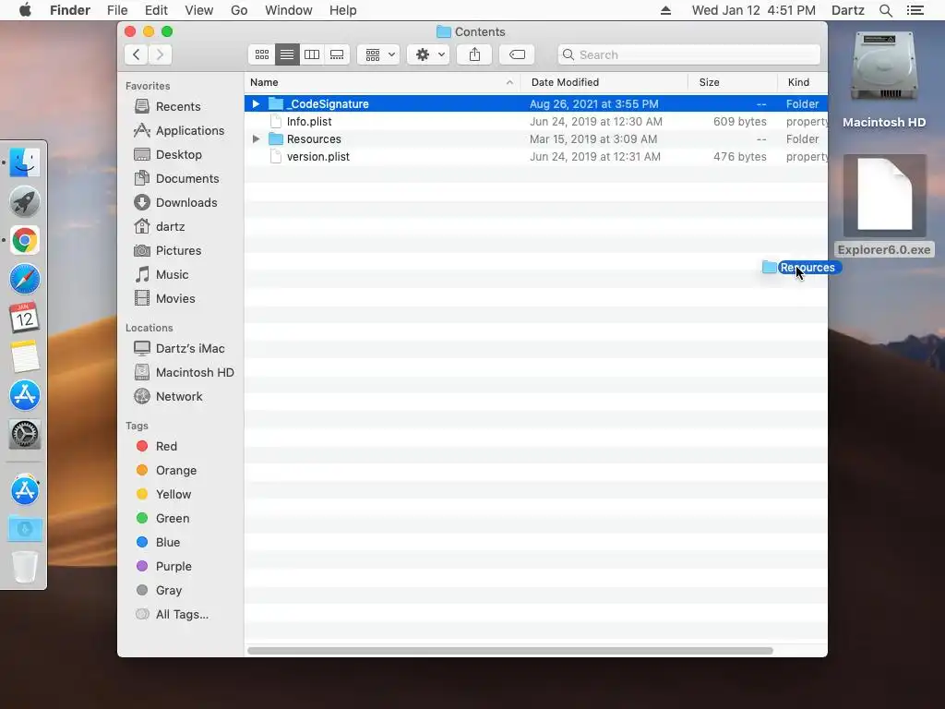Open Notification Center from menu bar
The image size is (945, 709).
point(915,10)
